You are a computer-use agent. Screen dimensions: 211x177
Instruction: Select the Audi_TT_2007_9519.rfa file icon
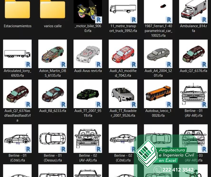(x=88, y=94)
